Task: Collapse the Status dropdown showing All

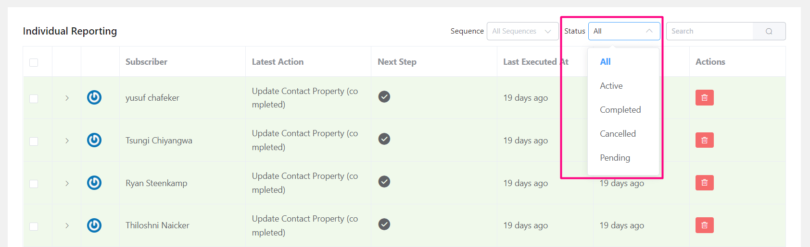Action: pos(624,31)
